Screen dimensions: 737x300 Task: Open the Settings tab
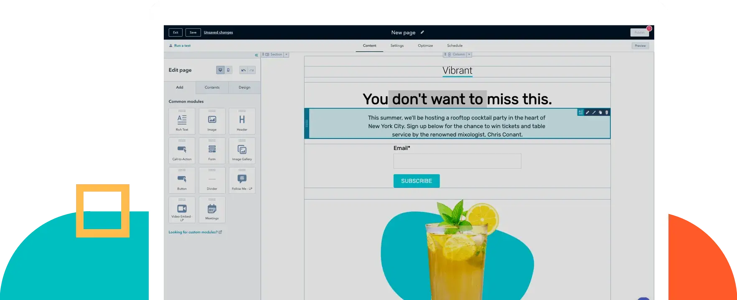click(x=397, y=45)
